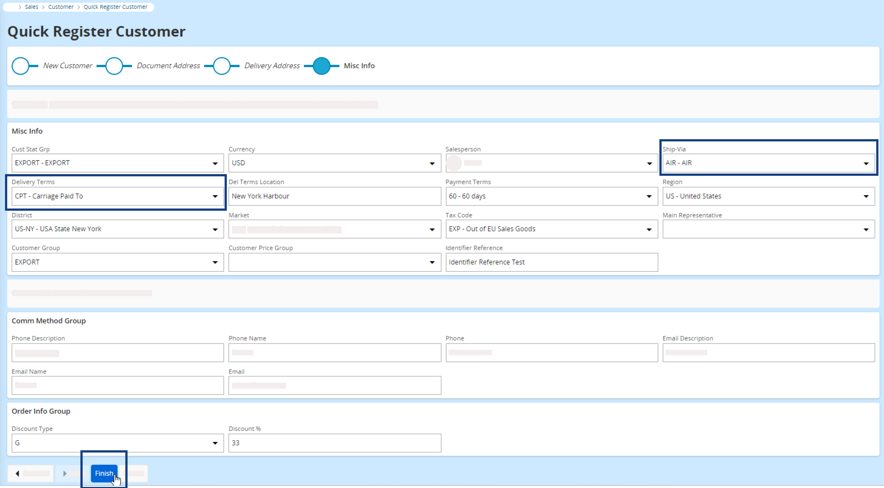
Task: Click the New Customer step circle
Action: click(21, 66)
